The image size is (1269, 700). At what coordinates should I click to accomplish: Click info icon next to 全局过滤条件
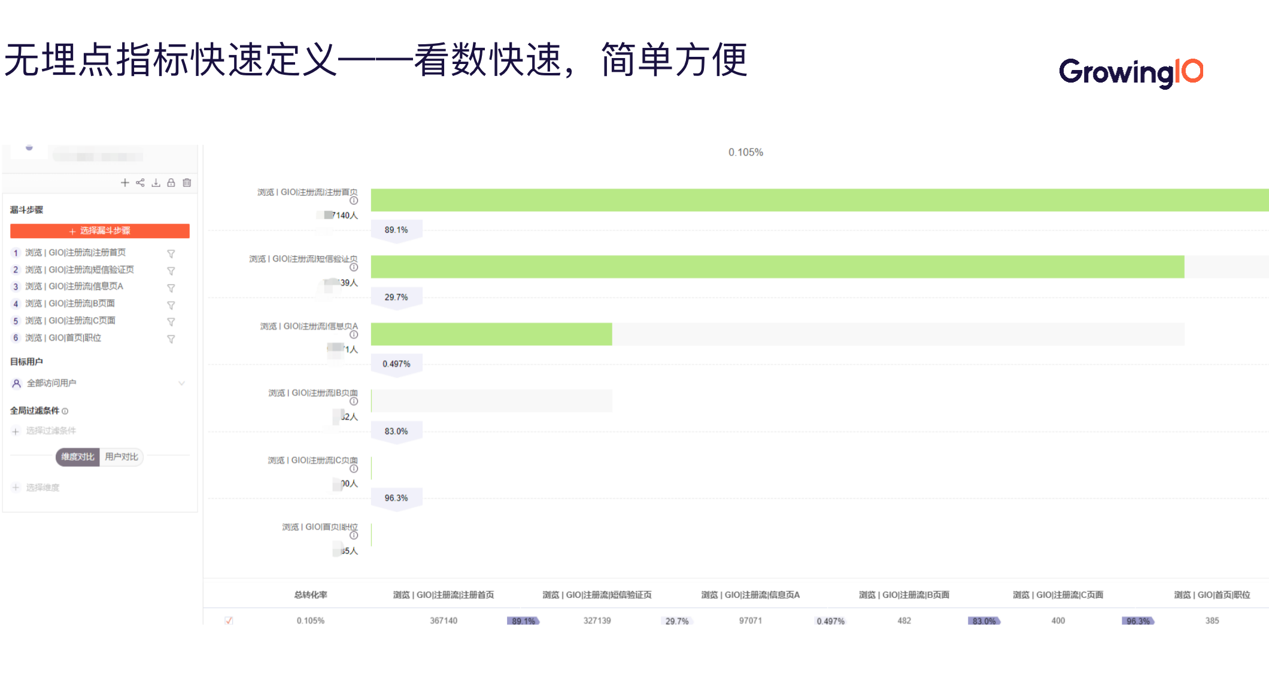point(65,411)
